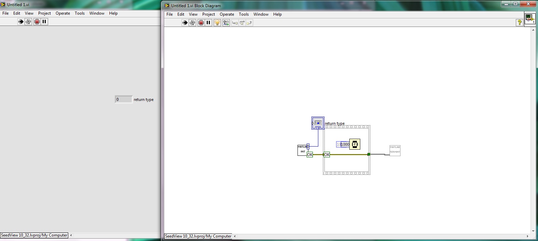Click scroll-down arrow of Block Diagram vertical scrollbar
Screen dimensions: 538x241
[534, 231]
